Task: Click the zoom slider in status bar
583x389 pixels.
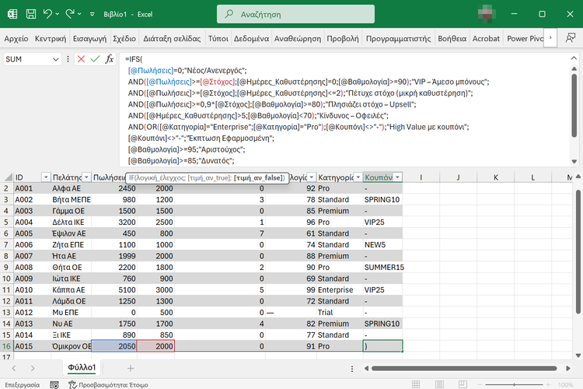Action: 513,384
